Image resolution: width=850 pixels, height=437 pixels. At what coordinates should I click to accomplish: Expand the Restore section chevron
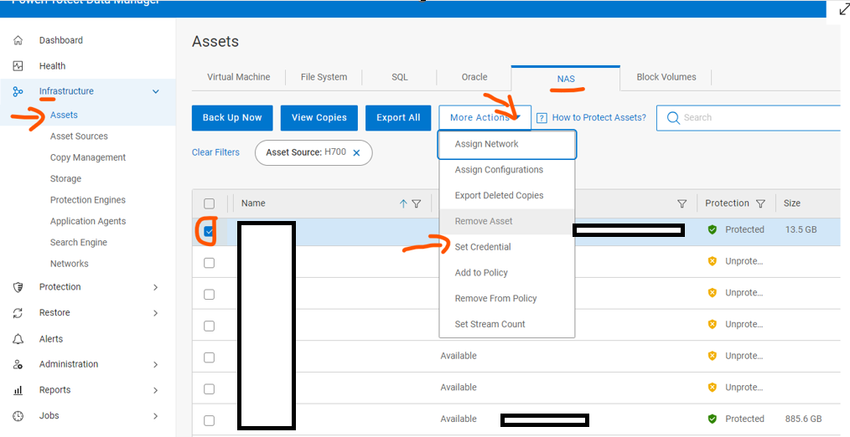pyautogui.click(x=156, y=313)
